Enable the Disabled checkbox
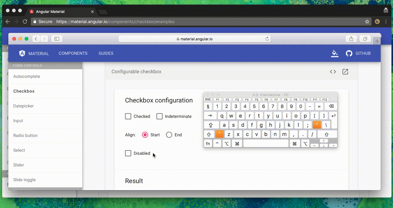This screenshot has height=208, width=393. pyautogui.click(x=128, y=153)
